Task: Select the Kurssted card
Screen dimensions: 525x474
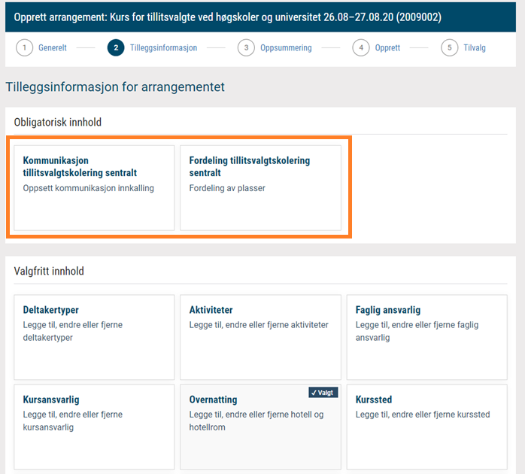Action: tap(427, 427)
